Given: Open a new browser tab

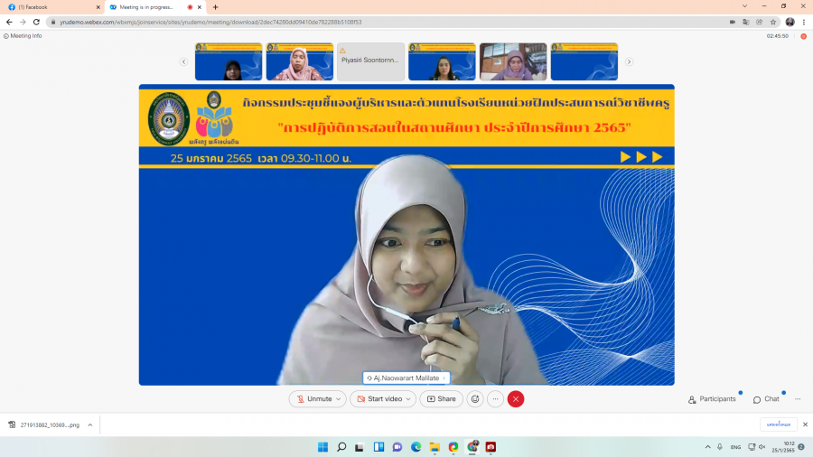Looking at the screenshot, I should tap(215, 7).
